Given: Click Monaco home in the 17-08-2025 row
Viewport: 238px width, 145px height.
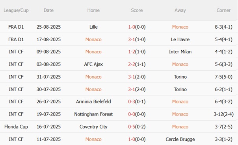Looking at the screenshot, I should (93, 40).
